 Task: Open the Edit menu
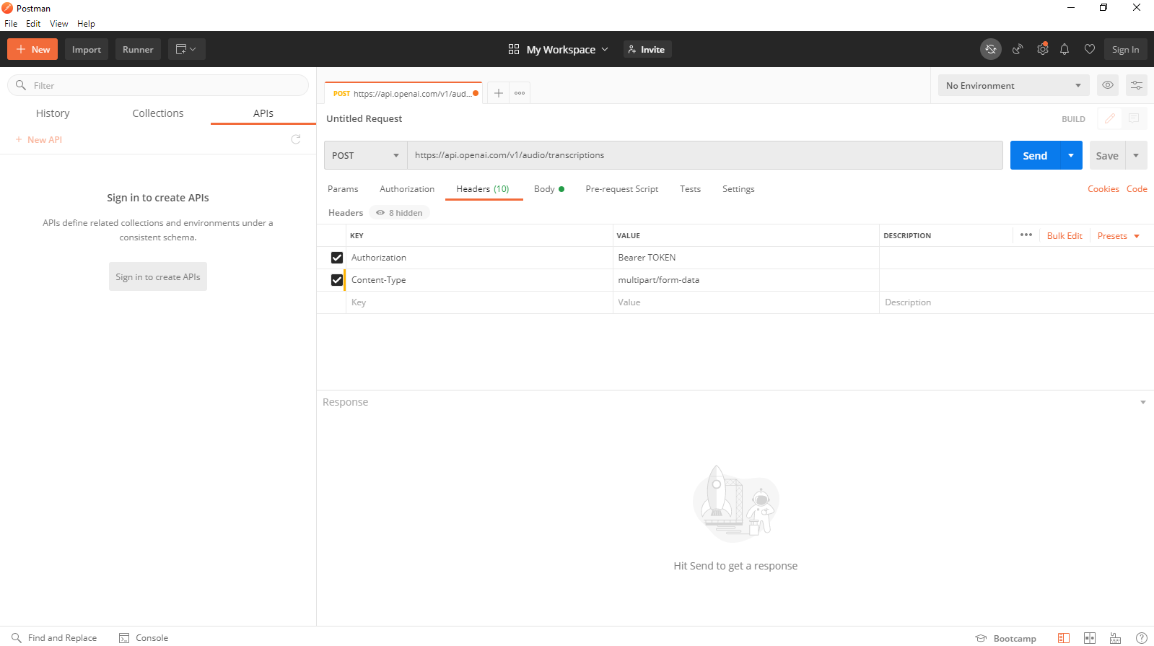[33, 24]
